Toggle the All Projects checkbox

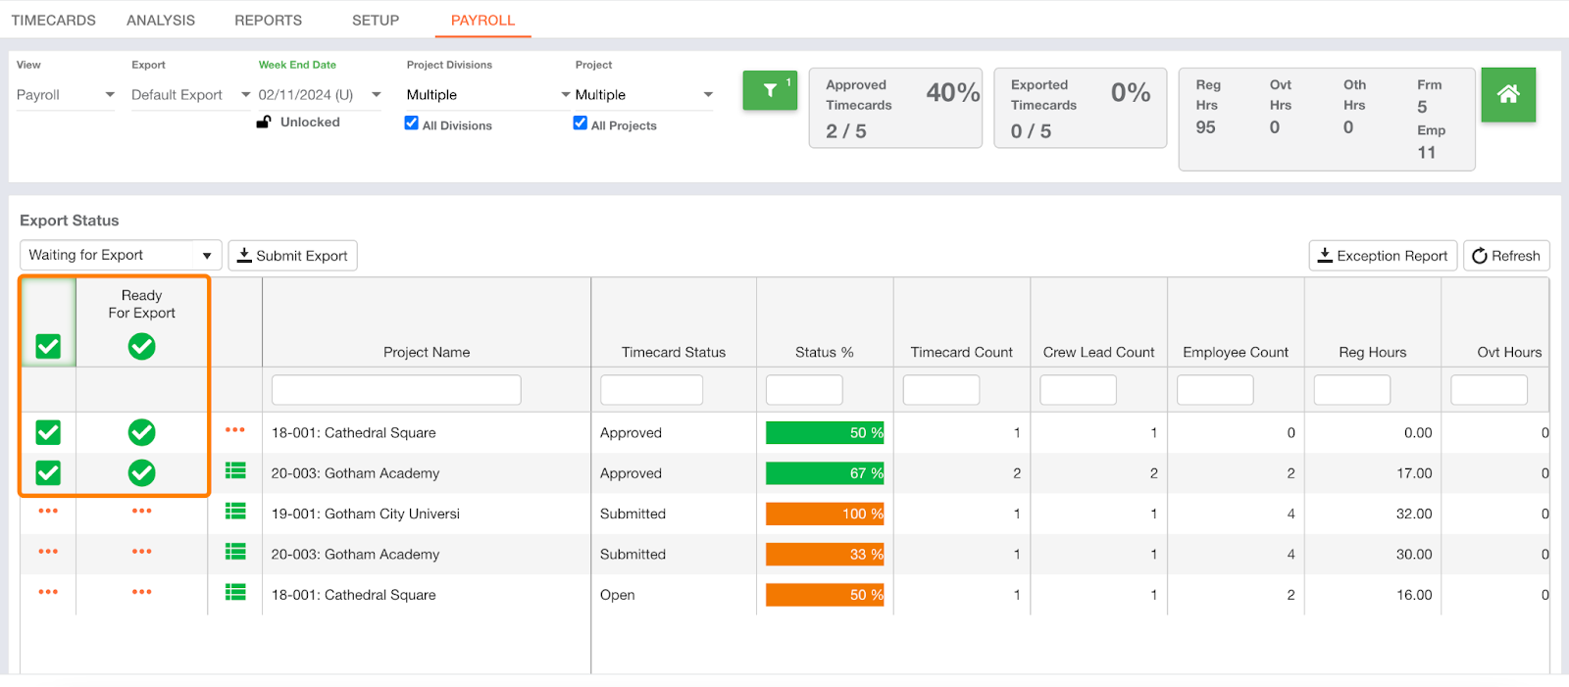click(x=581, y=123)
